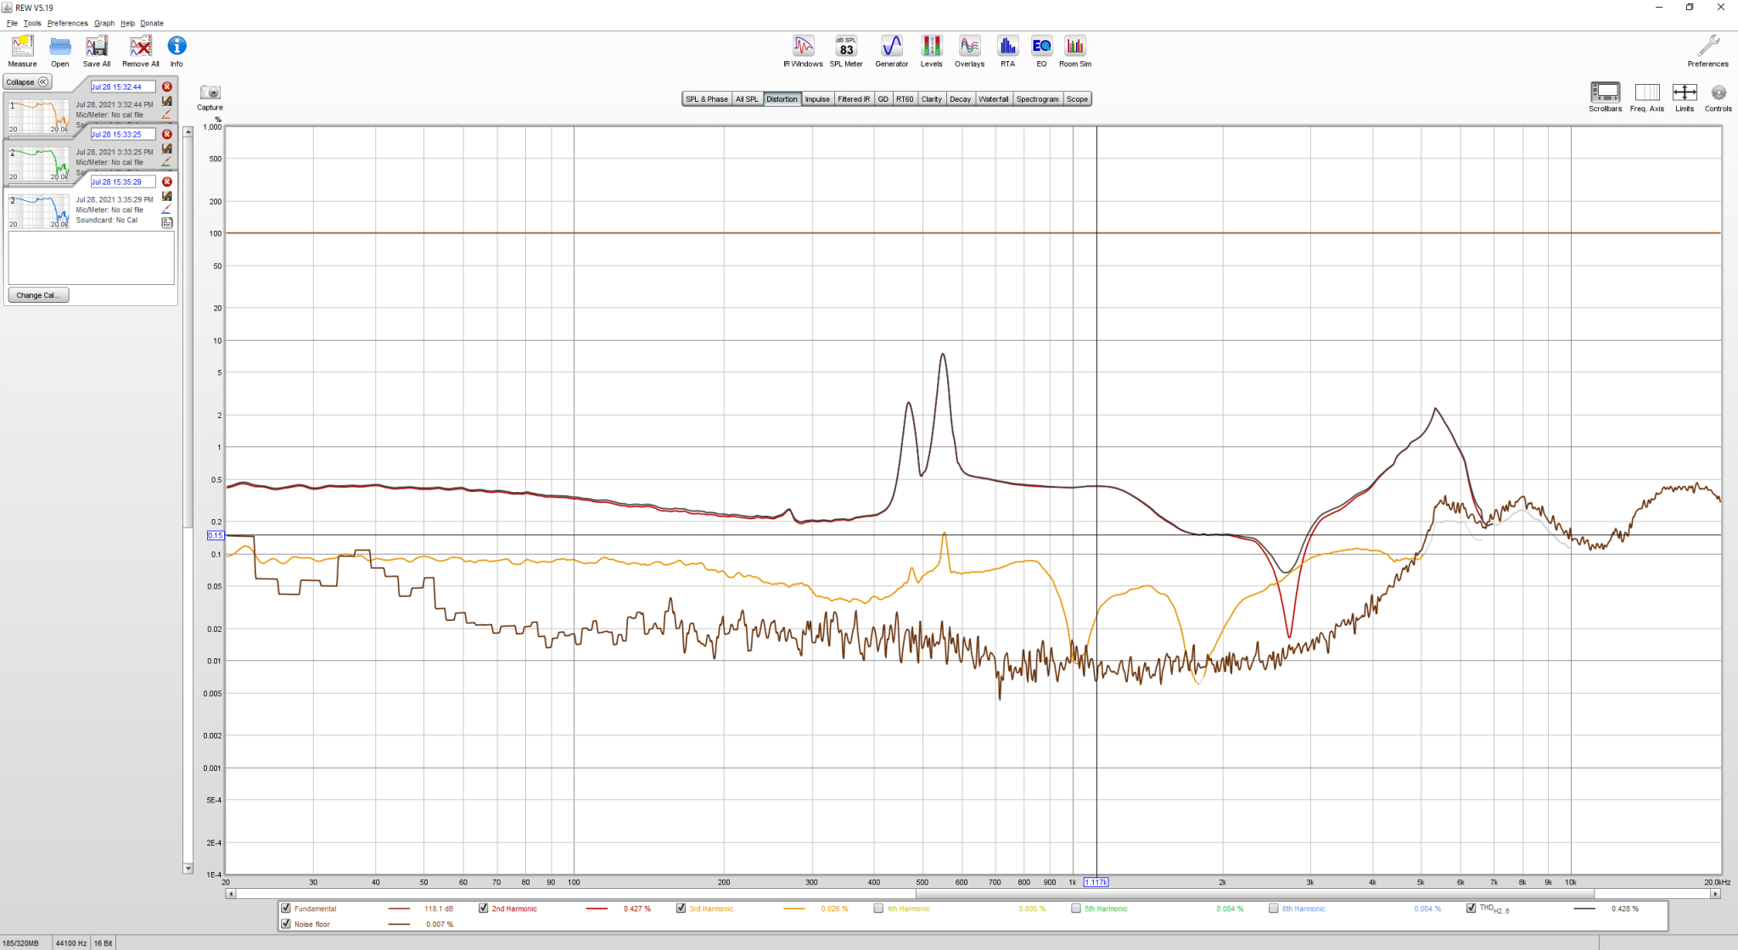Viewport: 1738px width, 950px height.
Task: Open the Measure tool
Action: (22, 51)
